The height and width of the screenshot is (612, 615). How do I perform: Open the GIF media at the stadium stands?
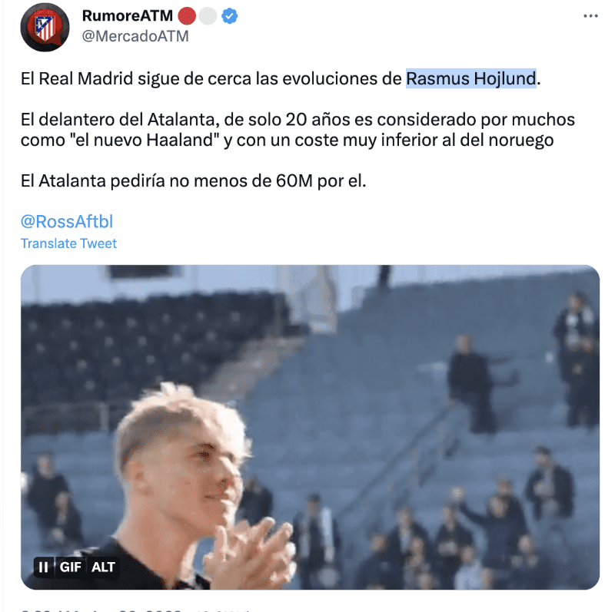[x=310, y=427]
